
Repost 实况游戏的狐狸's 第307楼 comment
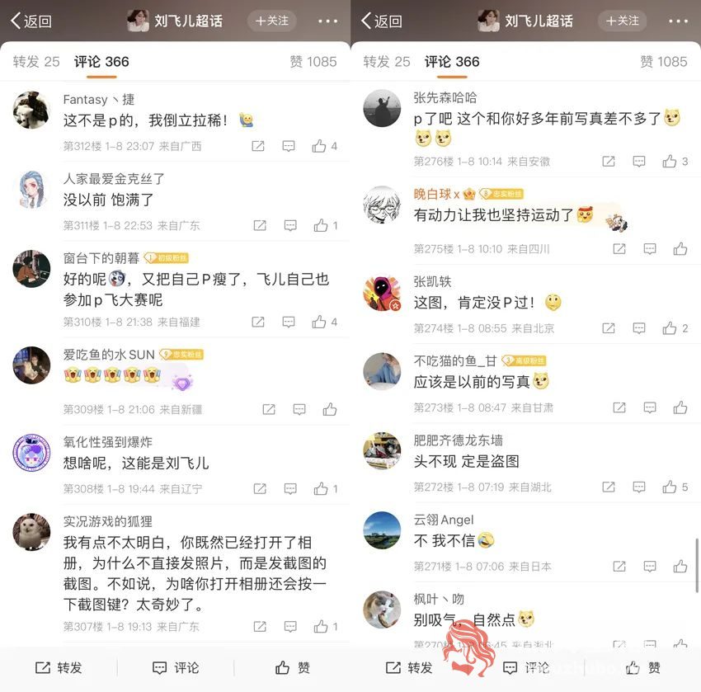[260, 626]
